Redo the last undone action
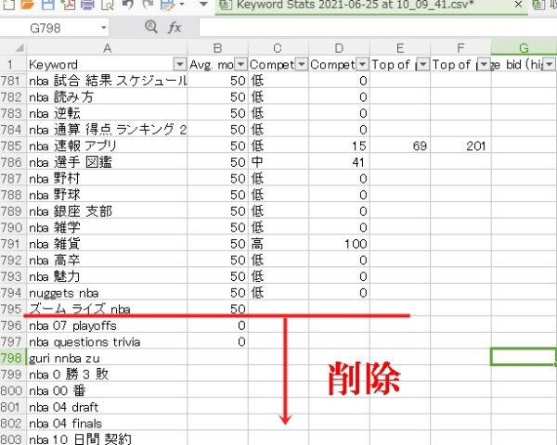This screenshot has height=445, width=557. (148, 5)
